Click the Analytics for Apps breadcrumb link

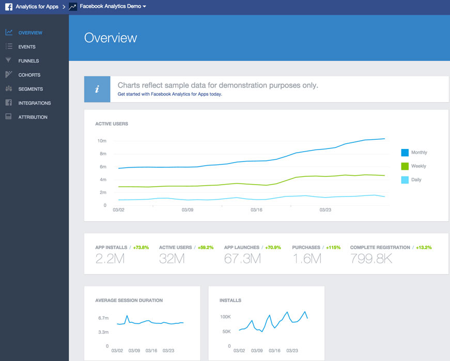point(37,7)
